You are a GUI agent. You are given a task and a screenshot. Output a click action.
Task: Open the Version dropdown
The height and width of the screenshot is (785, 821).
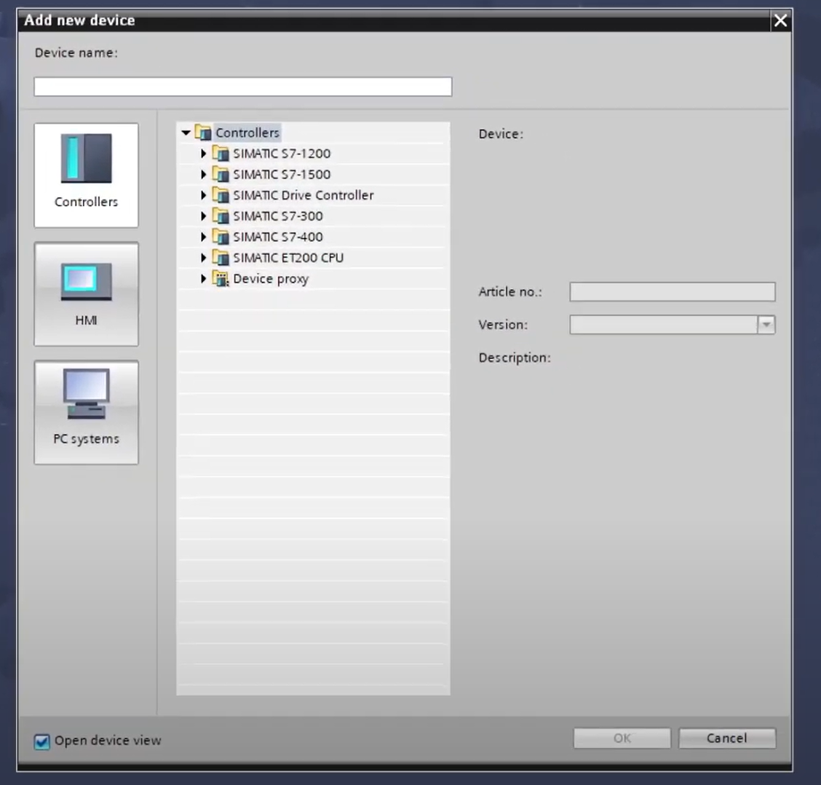(766, 325)
